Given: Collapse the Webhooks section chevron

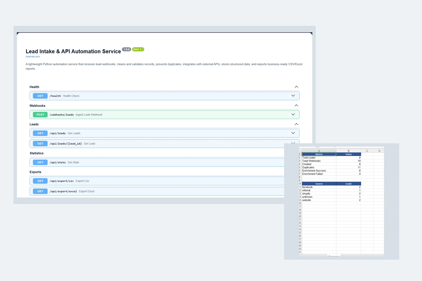Looking at the screenshot, I should [x=296, y=105].
